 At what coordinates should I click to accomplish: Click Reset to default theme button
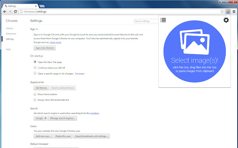coord(63,88)
